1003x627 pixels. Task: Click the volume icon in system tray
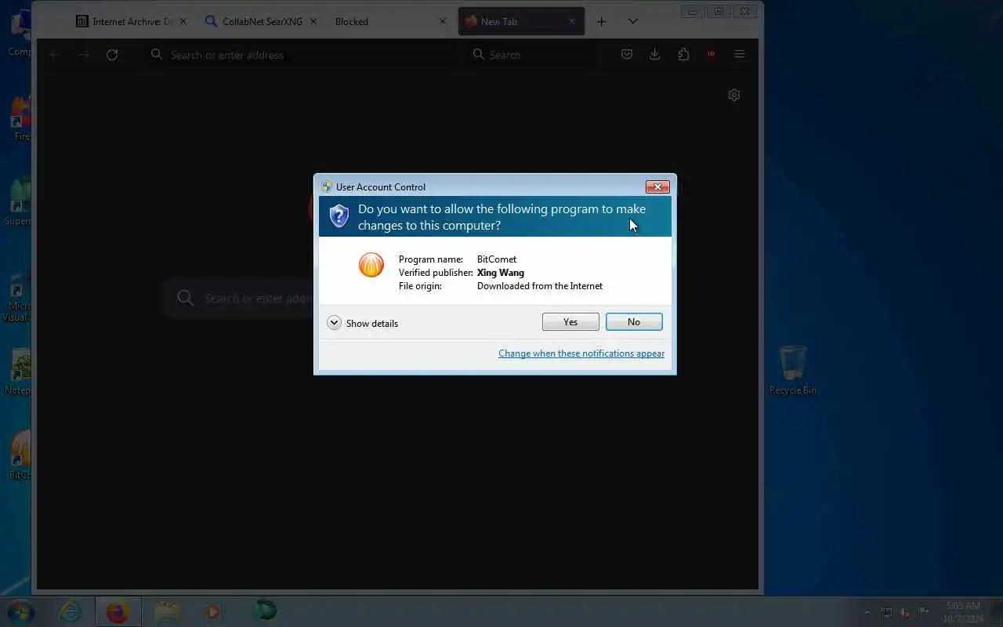(906, 612)
